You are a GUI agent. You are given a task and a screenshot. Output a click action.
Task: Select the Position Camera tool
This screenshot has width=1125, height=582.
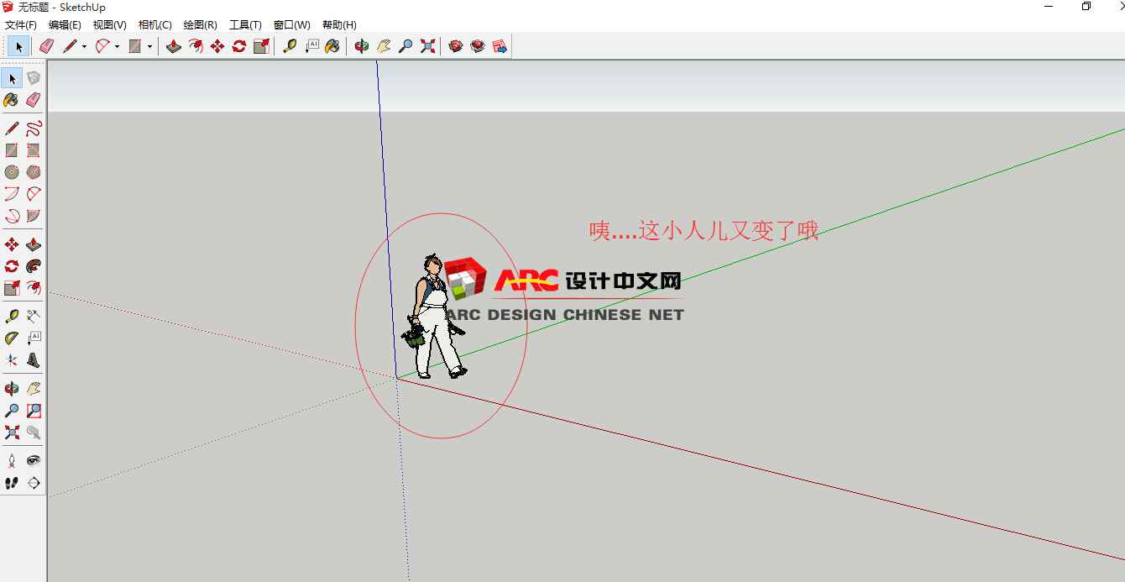pos(12,460)
